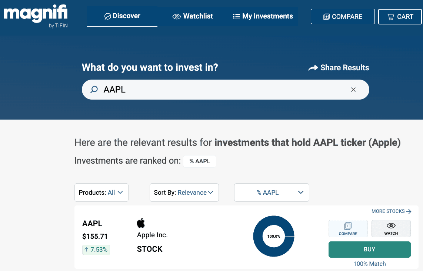Add AAPL to compare list
Viewport: 423px width, 271px height.
click(348, 228)
